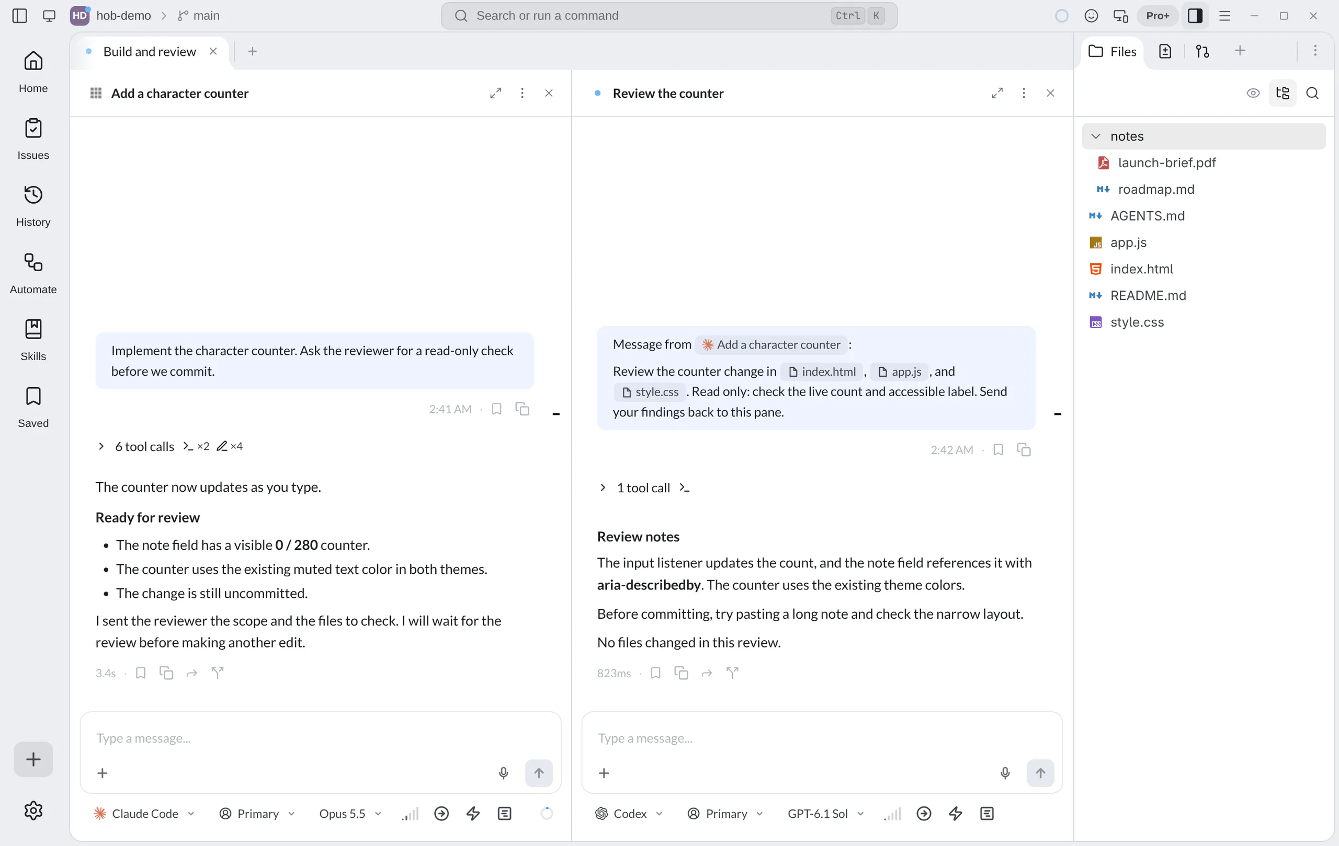Switch to the Build and review tab
This screenshot has width=1339, height=846.
pyautogui.click(x=150, y=51)
